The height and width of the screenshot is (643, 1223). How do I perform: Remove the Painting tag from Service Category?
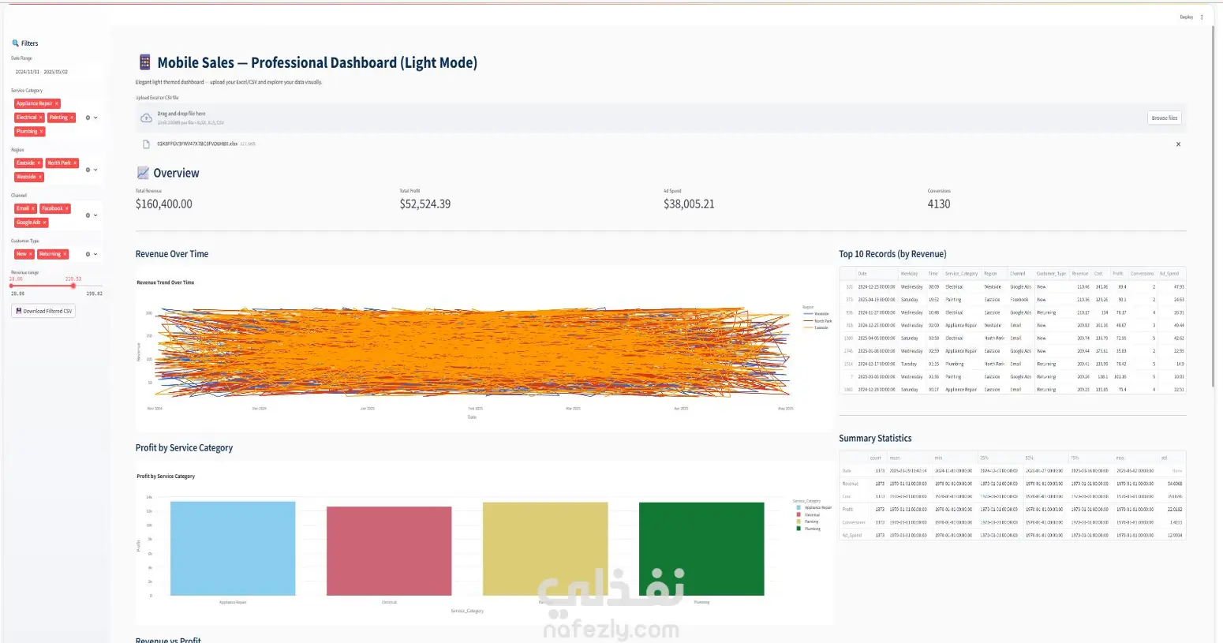tap(72, 118)
